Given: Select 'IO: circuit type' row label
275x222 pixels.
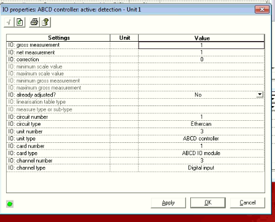Looking at the screenshot, I should [25, 124].
